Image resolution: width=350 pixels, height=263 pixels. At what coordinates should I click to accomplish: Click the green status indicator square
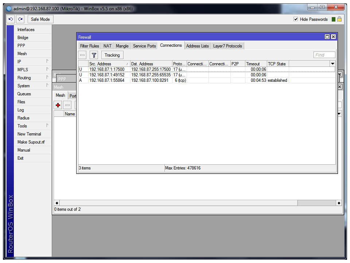(x=334, y=19)
